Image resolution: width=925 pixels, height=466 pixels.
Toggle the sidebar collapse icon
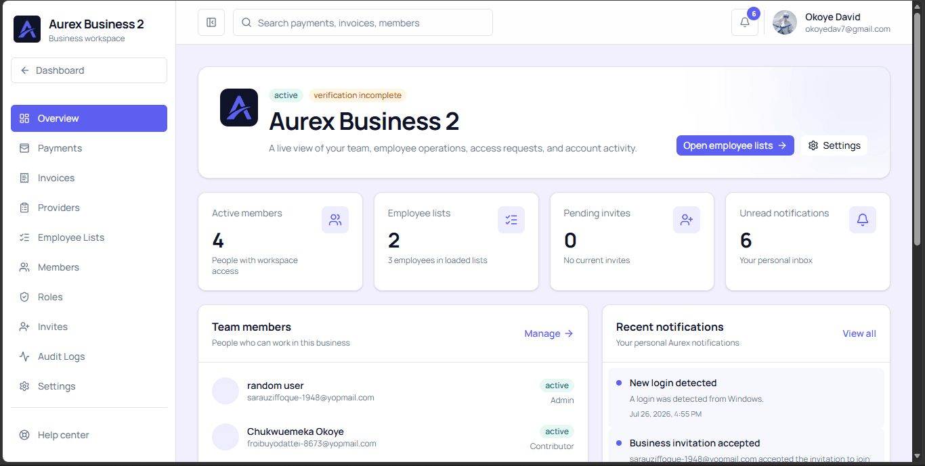211,22
